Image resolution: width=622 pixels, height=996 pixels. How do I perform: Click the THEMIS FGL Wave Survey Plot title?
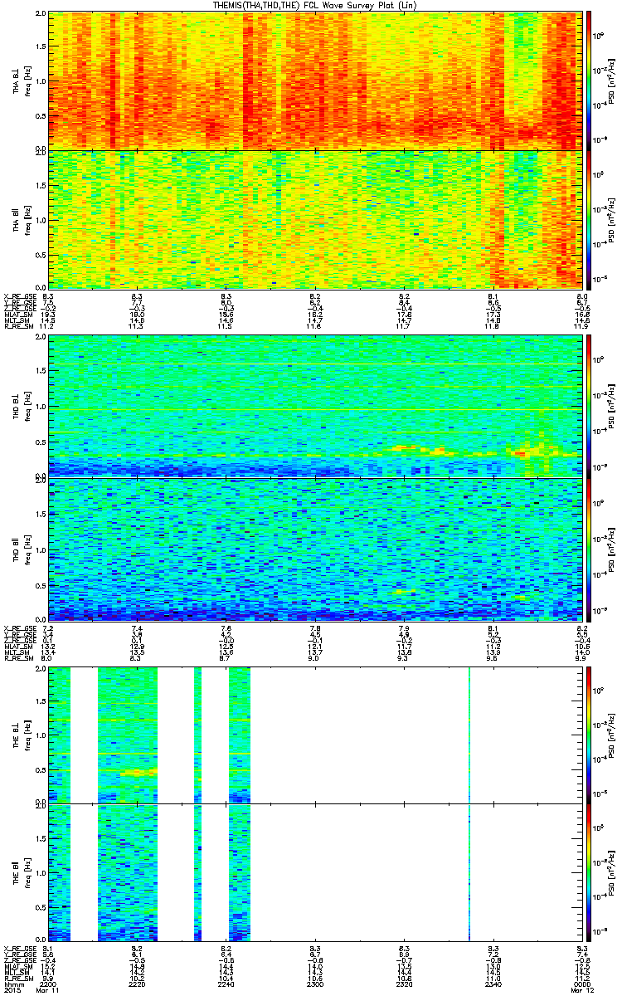pyautogui.click(x=313, y=5)
